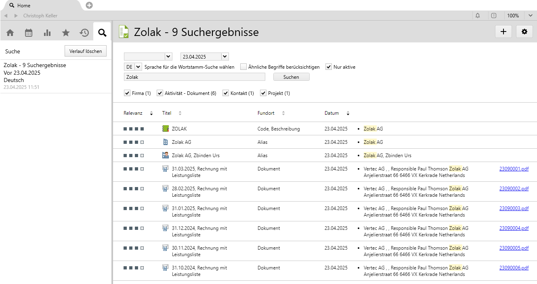Open the 23.04.2025 date dropdown
The height and width of the screenshot is (284, 537).
225,57
